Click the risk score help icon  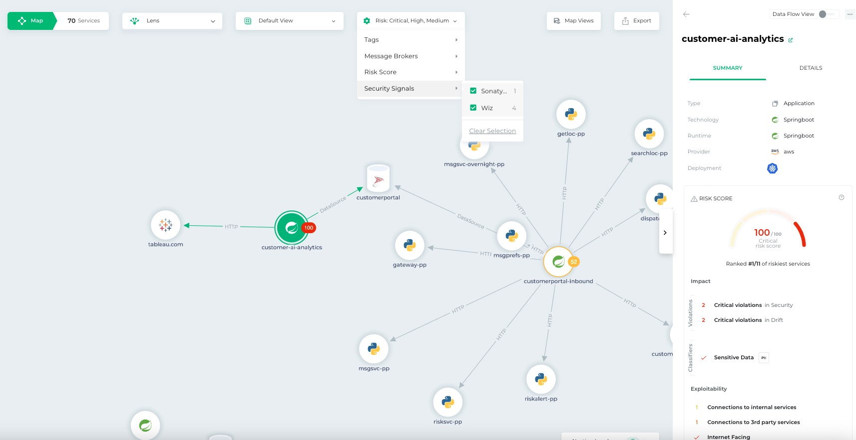842,198
